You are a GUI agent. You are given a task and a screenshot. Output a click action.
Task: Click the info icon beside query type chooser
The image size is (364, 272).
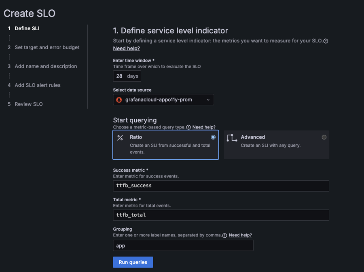pos(188,127)
